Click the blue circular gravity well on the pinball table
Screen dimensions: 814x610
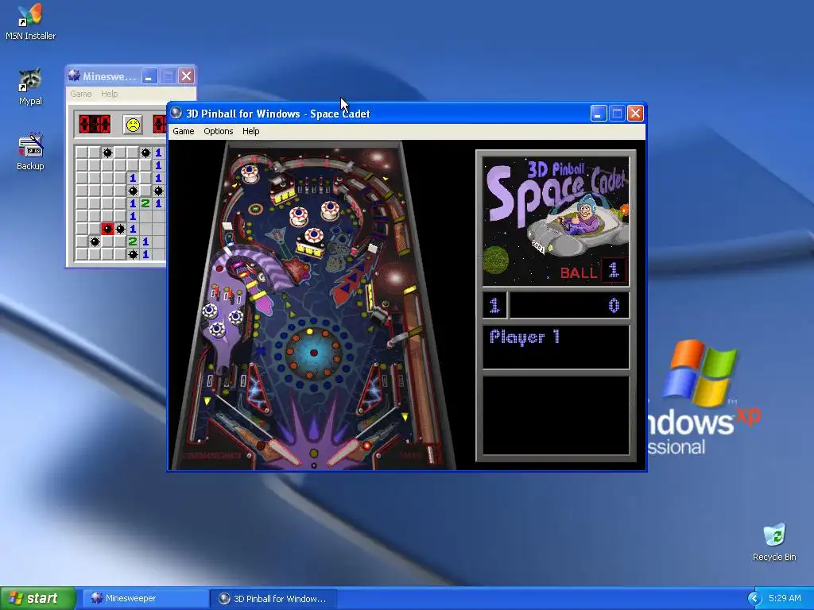click(x=313, y=353)
